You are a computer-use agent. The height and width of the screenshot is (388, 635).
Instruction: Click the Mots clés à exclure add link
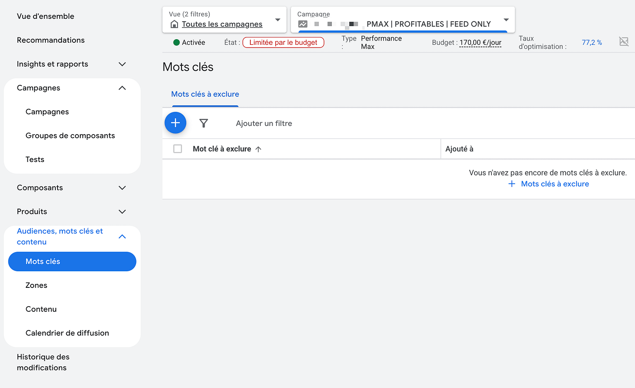[555, 184]
